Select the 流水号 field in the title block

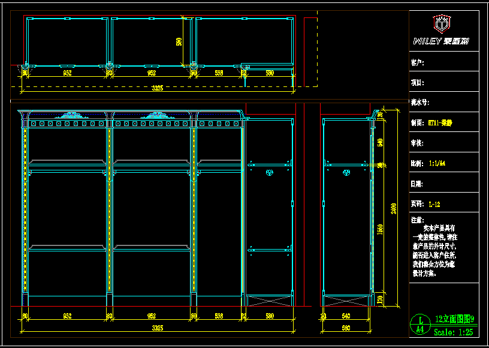point(421,103)
